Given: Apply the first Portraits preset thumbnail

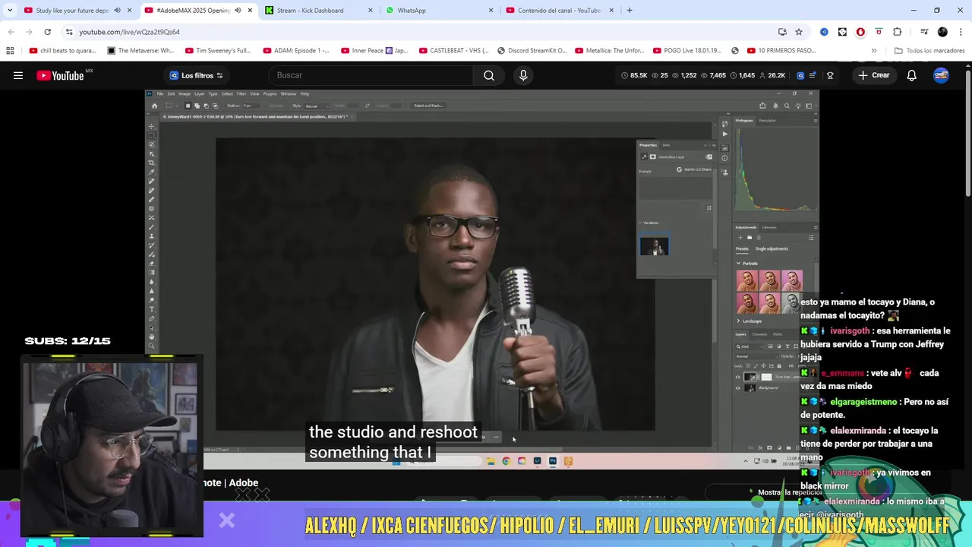Looking at the screenshot, I should click(747, 280).
